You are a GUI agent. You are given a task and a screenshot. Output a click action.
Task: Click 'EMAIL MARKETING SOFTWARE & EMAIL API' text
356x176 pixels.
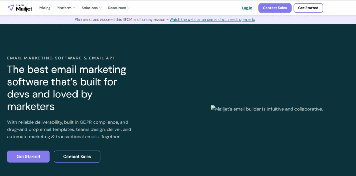[x=60, y=58]
